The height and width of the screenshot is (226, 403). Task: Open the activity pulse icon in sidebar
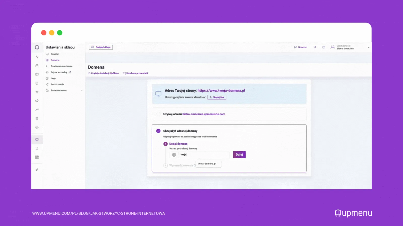click(37, 57)
